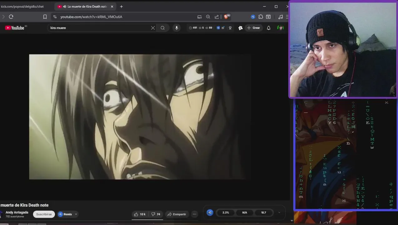Click the vidIQ round logo in stats bar

point(210,212)
